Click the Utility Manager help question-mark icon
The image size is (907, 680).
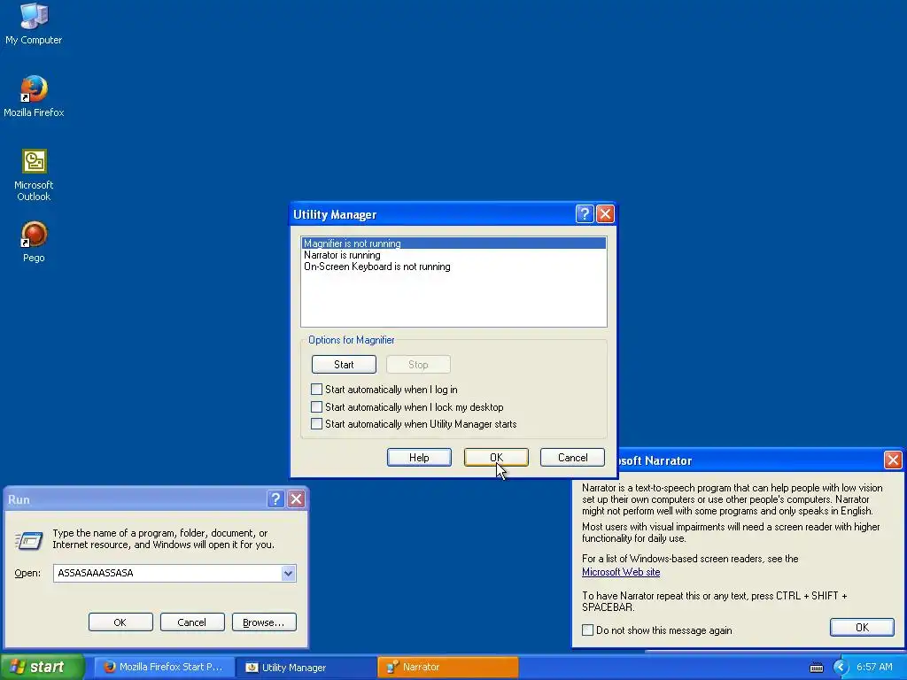585,214
